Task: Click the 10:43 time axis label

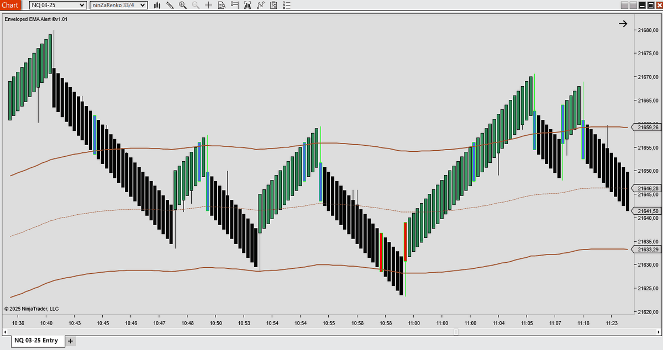Action: point(75,323)
